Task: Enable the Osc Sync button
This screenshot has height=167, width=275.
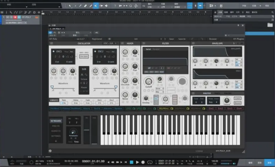Action: (x=84, y=56)
